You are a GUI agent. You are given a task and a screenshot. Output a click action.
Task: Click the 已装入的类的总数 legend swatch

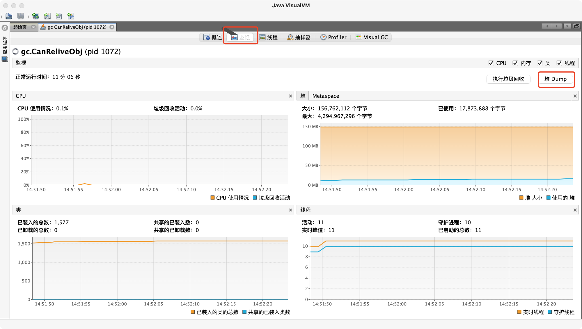[x=193, y=312]
